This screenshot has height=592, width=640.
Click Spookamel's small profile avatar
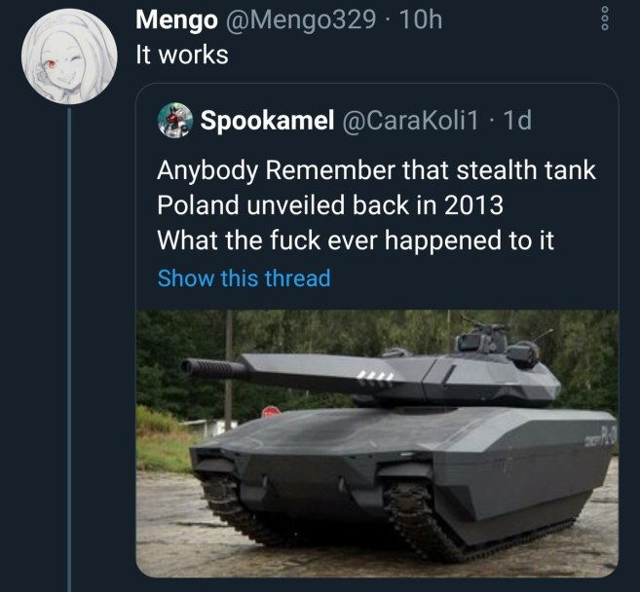[x=176, y=119]
